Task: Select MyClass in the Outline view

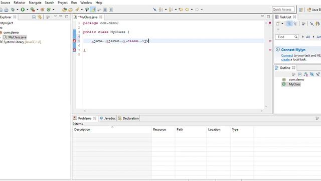Action: click(x=291, y=84)
